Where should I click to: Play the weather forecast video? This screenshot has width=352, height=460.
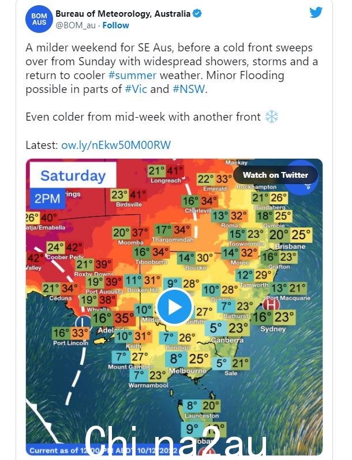point(174,307)
